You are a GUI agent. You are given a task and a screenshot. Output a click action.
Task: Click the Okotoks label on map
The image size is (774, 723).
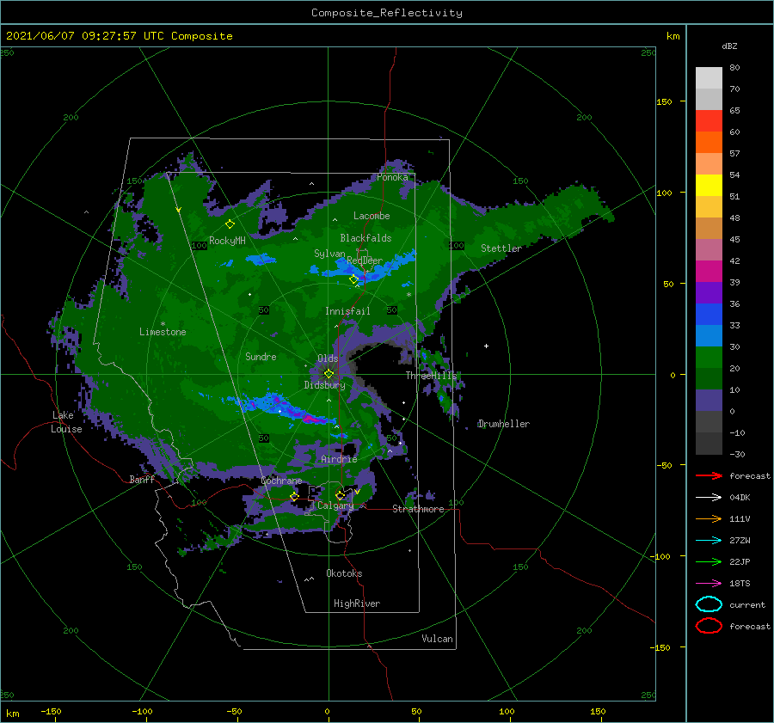tap(344, 573)
